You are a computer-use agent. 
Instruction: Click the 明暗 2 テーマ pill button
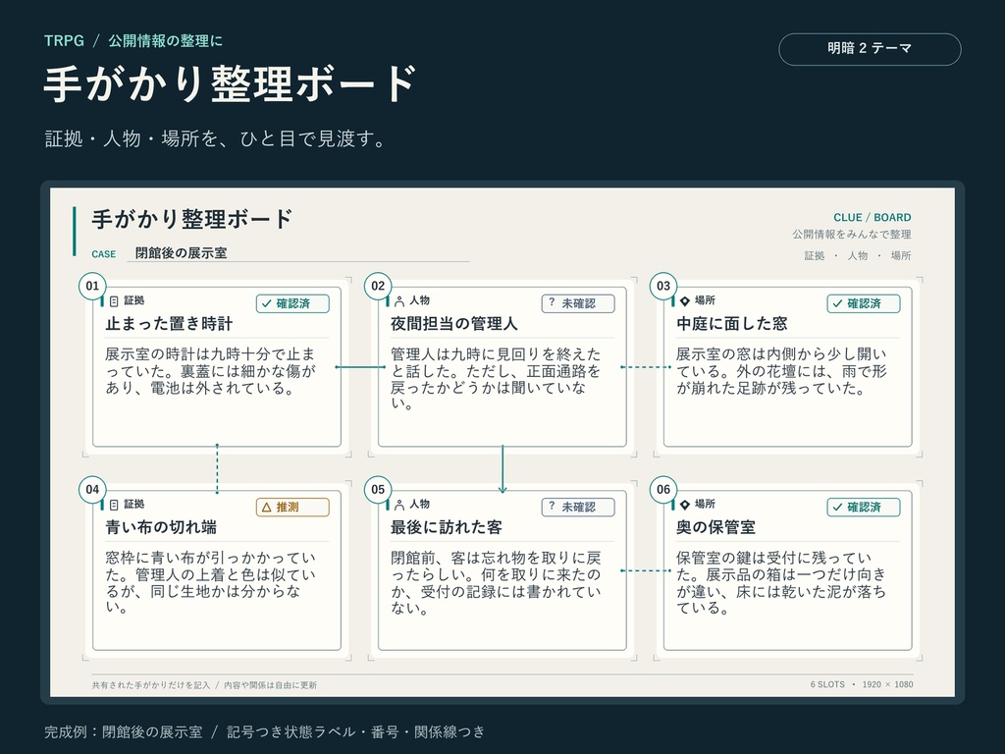pos(870,49)
